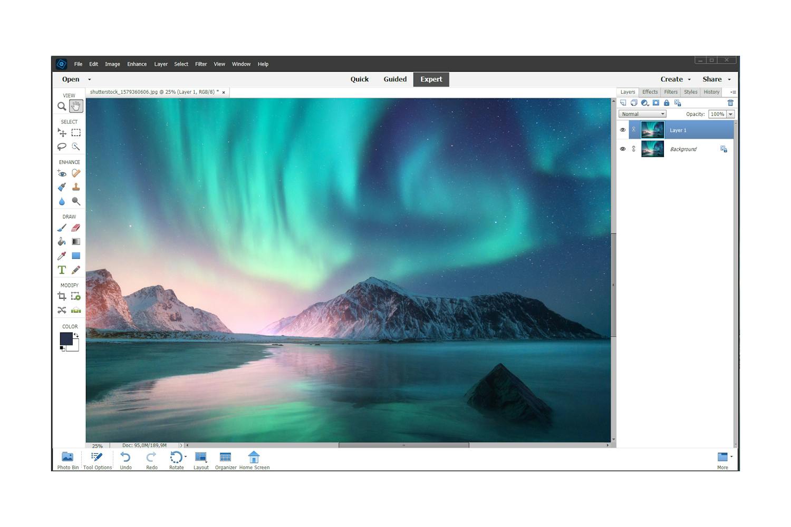Pick the Eraser tool
This screenshot has height=527, width=791.
(x=76, y=228)
